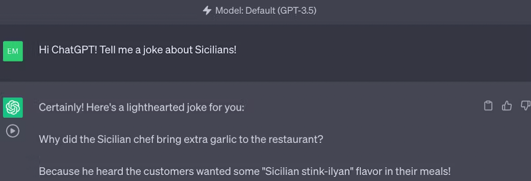Give the response a thumbs up
The height and width of the screenshot is (181, 531).
(x=506, y=106)
